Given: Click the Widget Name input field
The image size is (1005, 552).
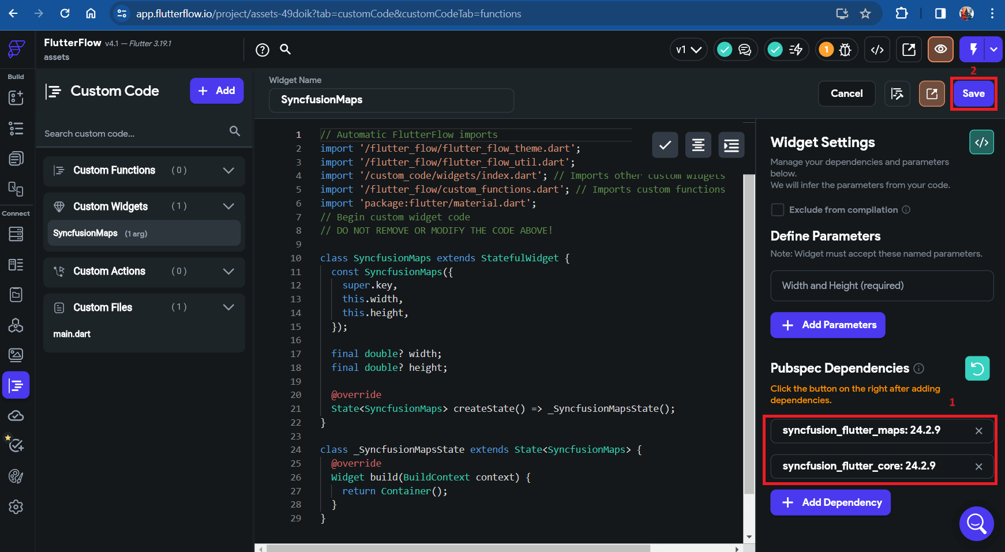Looking at the screenshot, I should [391, 100].
